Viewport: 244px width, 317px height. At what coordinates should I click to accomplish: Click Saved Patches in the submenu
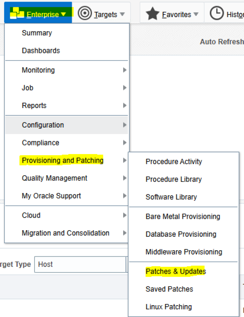(x=169, y=289)
